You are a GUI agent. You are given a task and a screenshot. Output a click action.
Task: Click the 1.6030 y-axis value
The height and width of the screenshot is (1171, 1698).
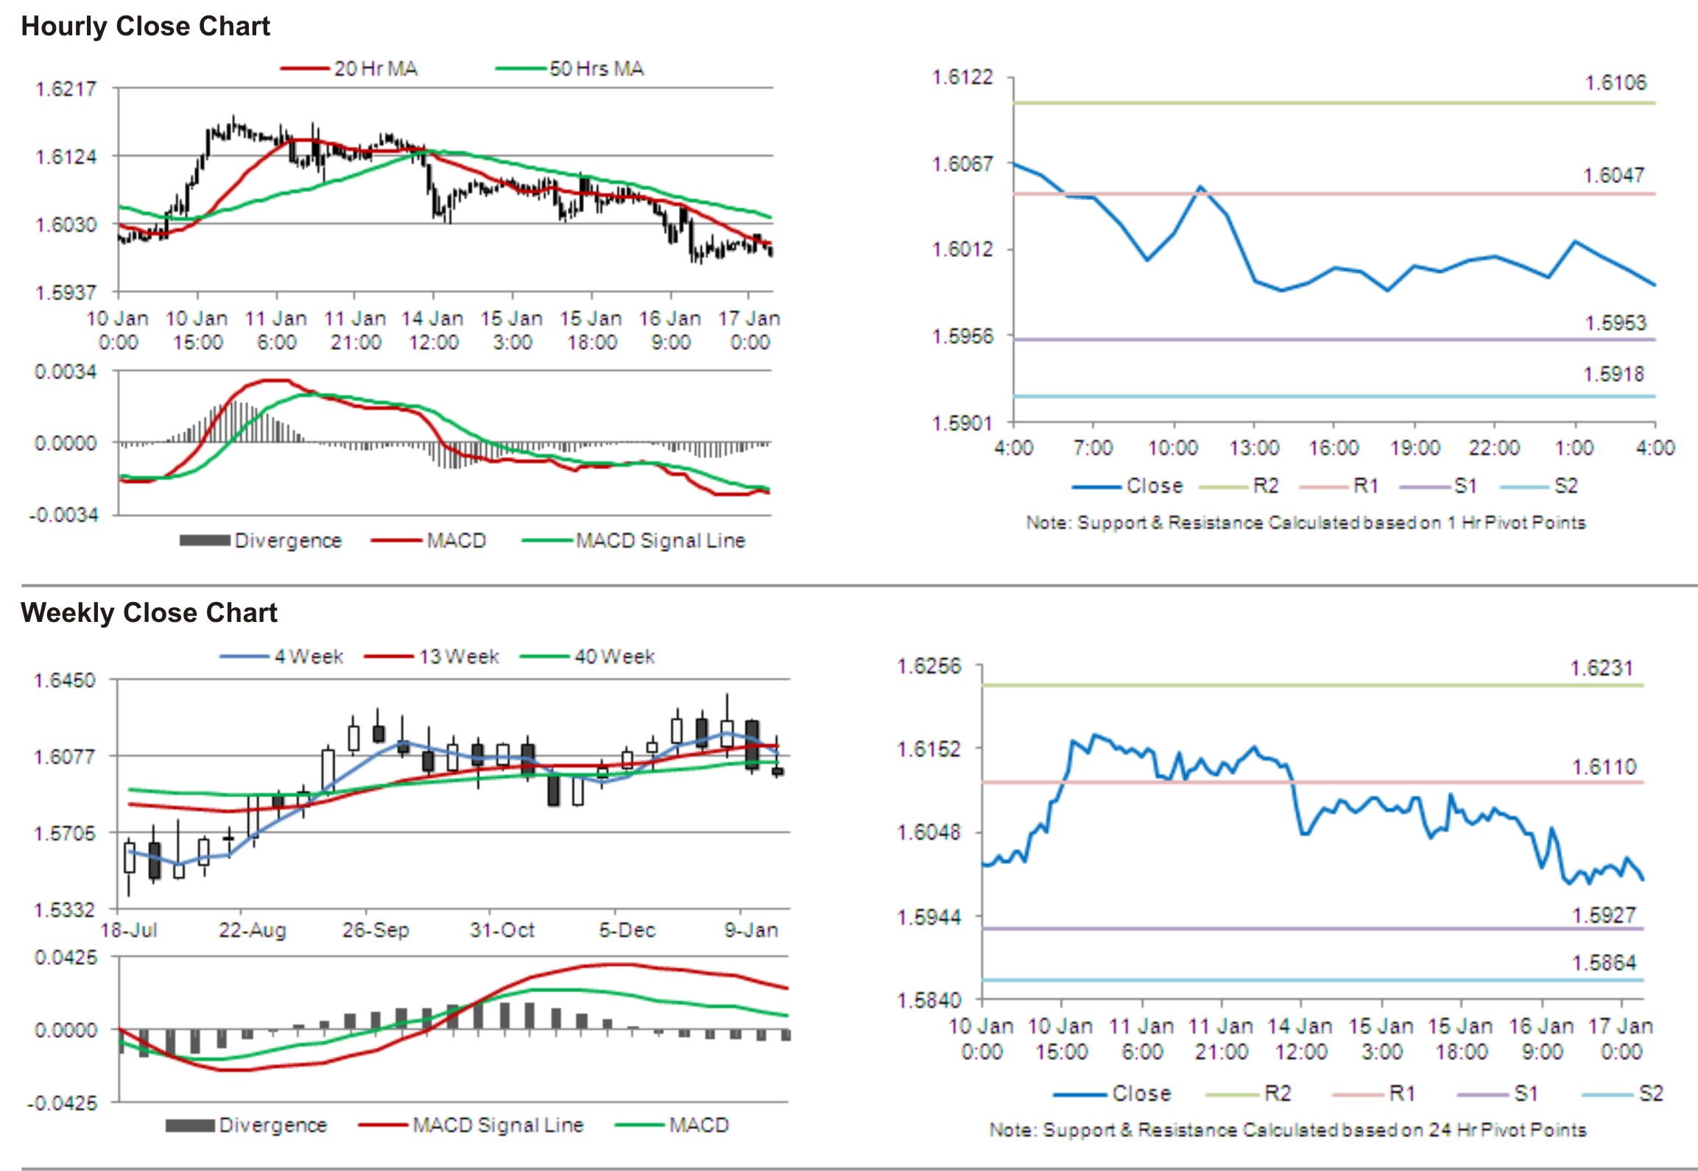click(x=66, y=224)
